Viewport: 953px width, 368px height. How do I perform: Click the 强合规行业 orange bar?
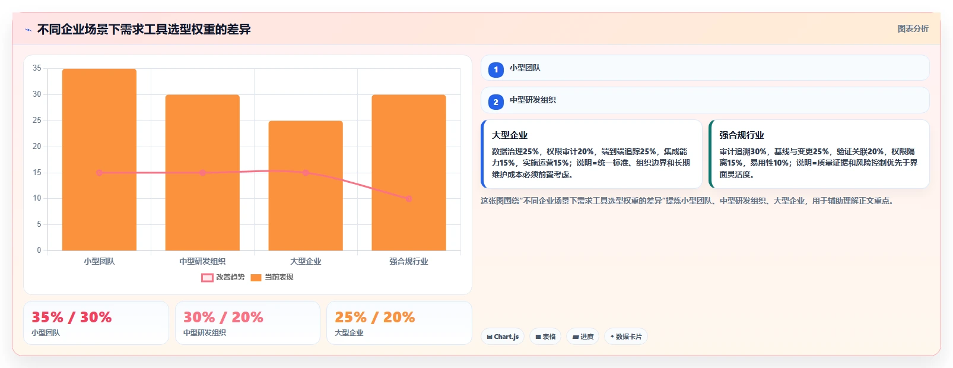coord(409,173)
